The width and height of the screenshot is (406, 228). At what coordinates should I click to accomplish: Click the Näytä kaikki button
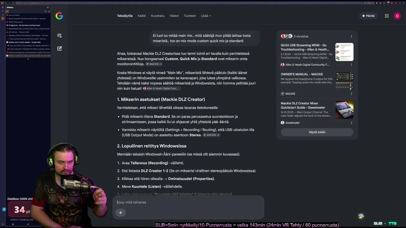[x=317, y=132]
